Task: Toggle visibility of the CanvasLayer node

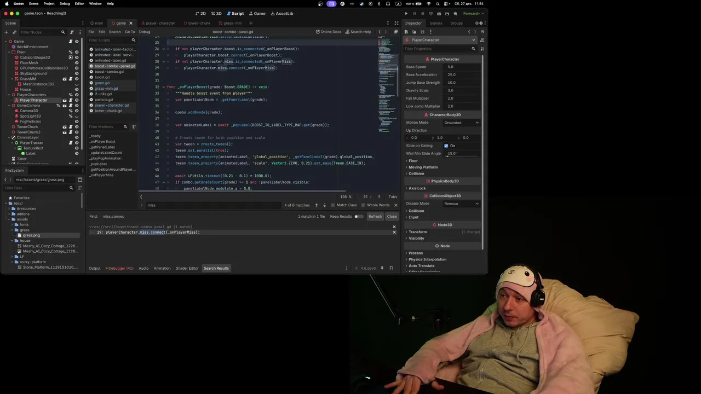Action: [x=77, y=137]
